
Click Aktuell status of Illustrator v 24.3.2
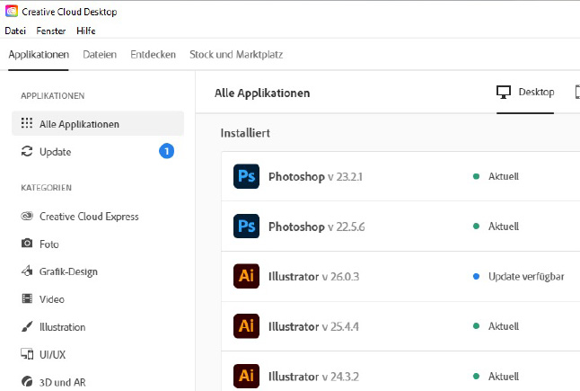click(x=496, y=377)
